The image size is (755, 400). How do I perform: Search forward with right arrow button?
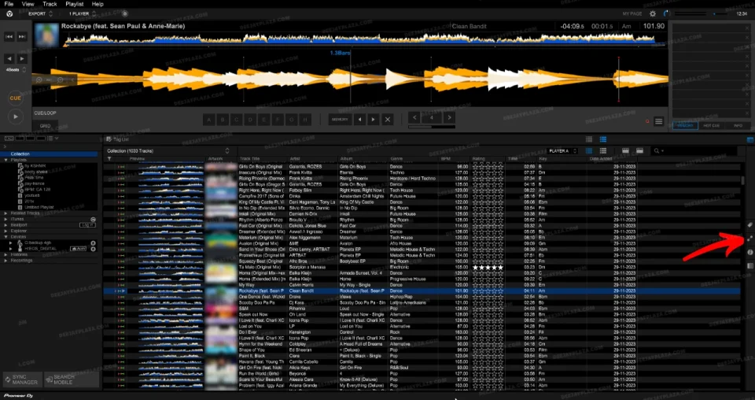(x=22, y=59)
